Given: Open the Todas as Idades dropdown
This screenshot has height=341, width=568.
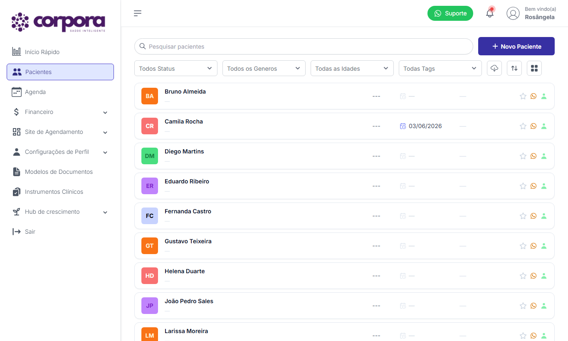Looking at the screenshot, I should (352, 68).
